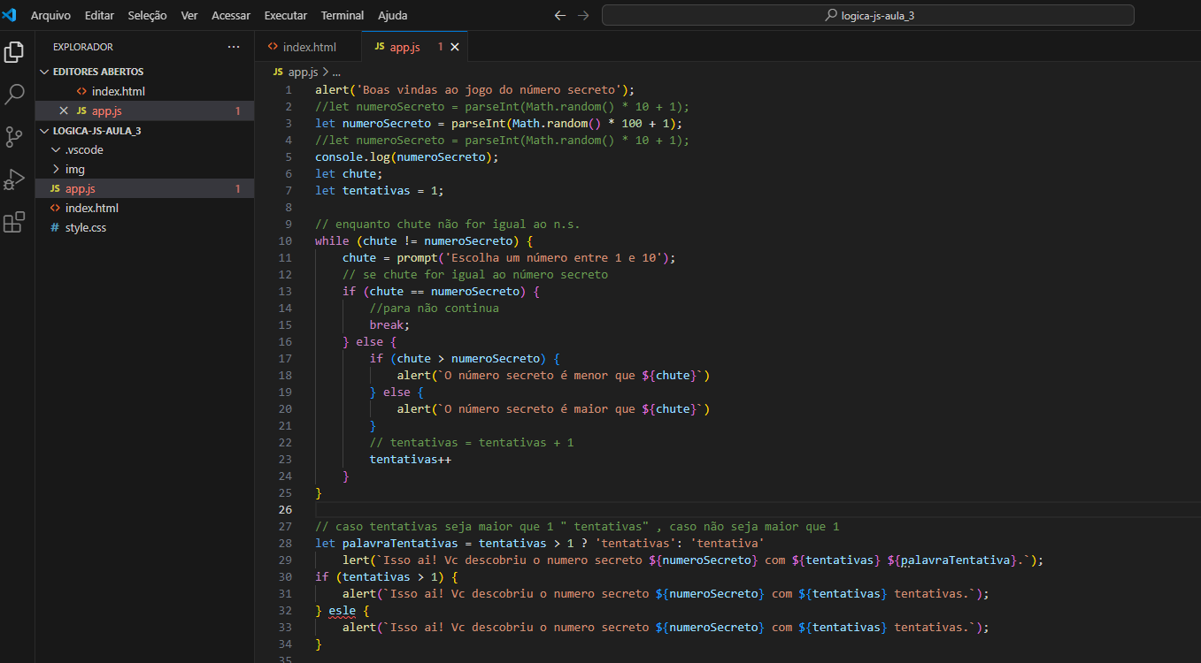Open the Source Control view icon

point(14,137)
